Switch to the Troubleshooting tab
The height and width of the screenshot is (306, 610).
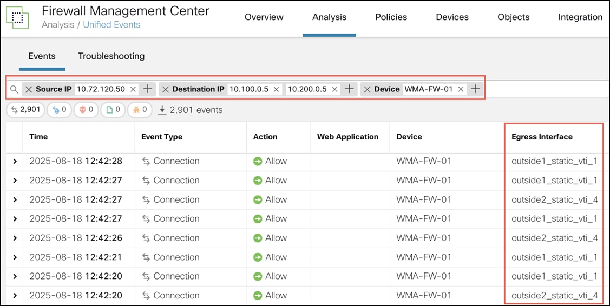coord(111,56)
